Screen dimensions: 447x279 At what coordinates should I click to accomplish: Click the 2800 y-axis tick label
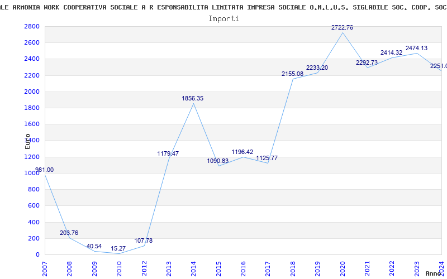[x=32, y=26]
